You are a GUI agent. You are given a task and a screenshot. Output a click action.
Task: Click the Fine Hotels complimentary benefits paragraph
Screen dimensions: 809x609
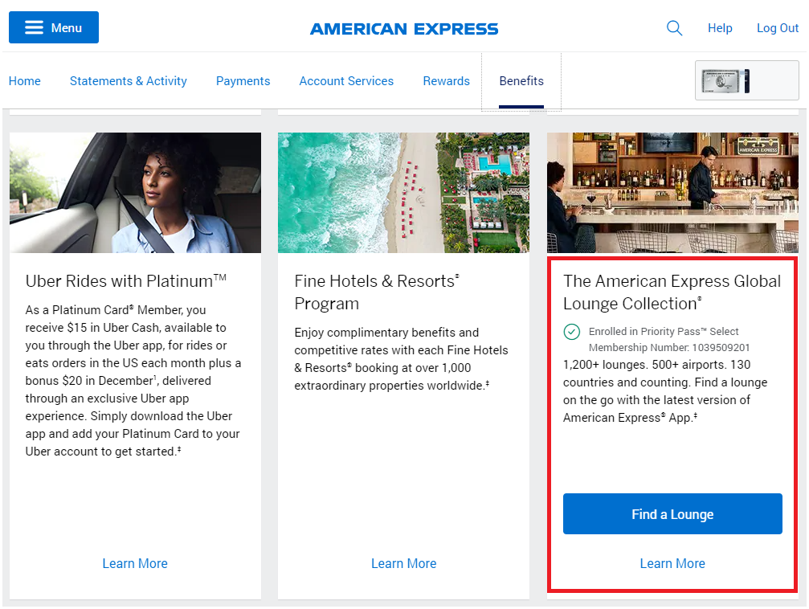click(402, 358)
